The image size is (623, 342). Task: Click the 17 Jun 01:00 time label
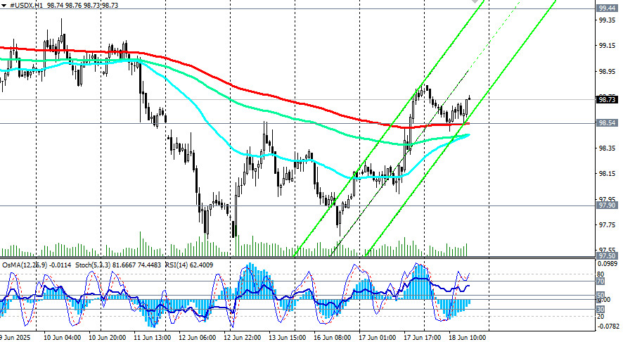click(x=378, y=338)
